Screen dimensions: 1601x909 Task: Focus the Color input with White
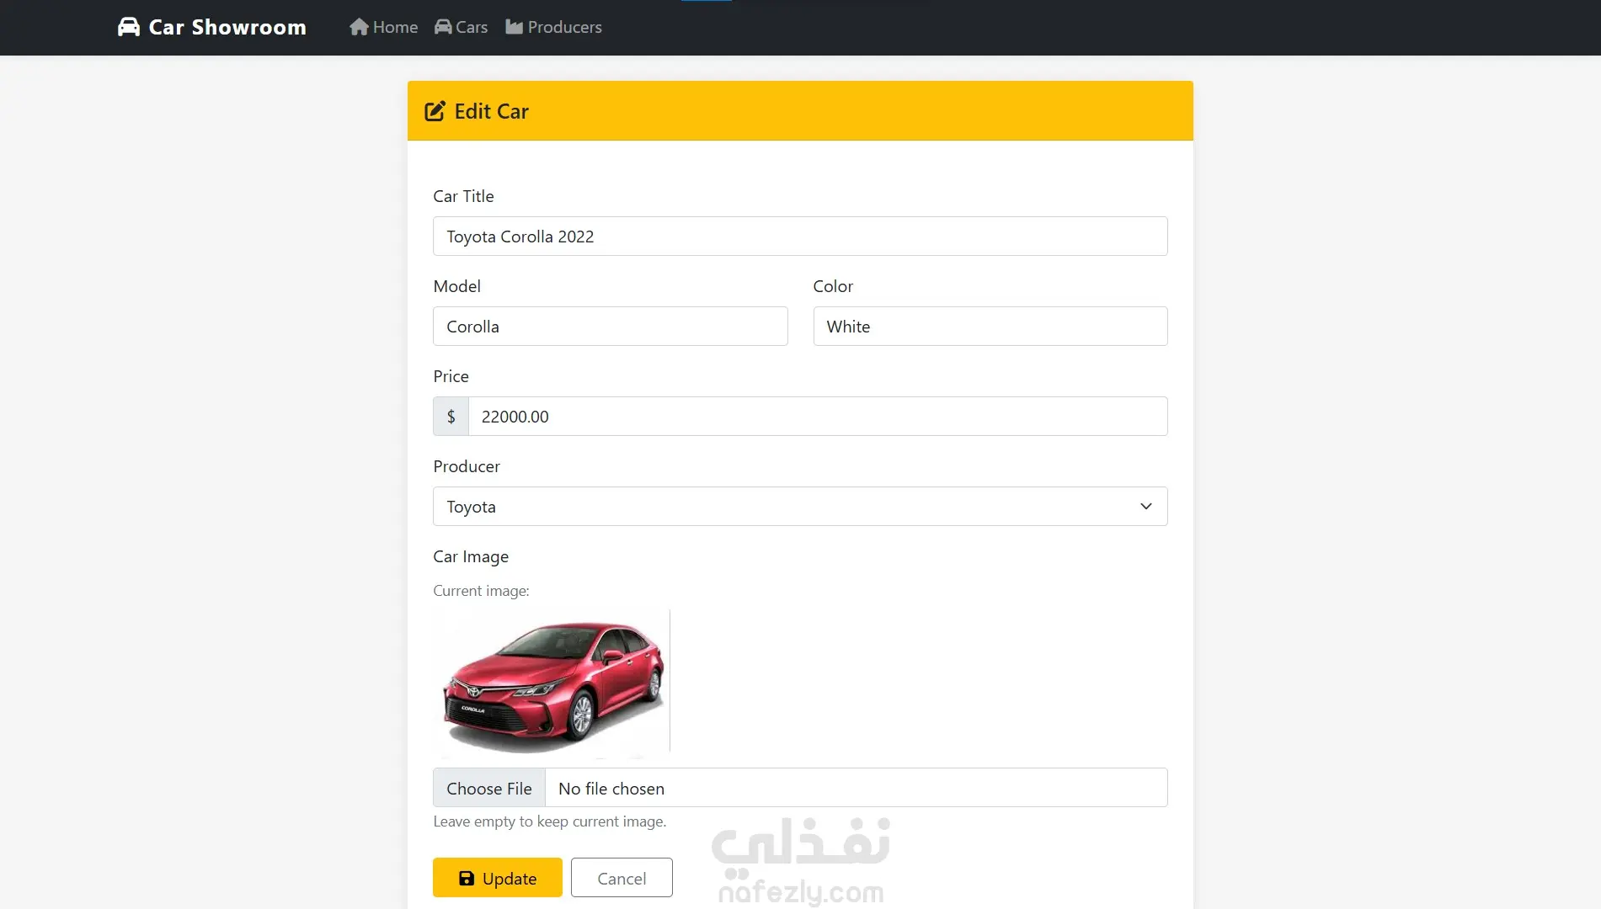pyautogui.click(x=990, y=327)
